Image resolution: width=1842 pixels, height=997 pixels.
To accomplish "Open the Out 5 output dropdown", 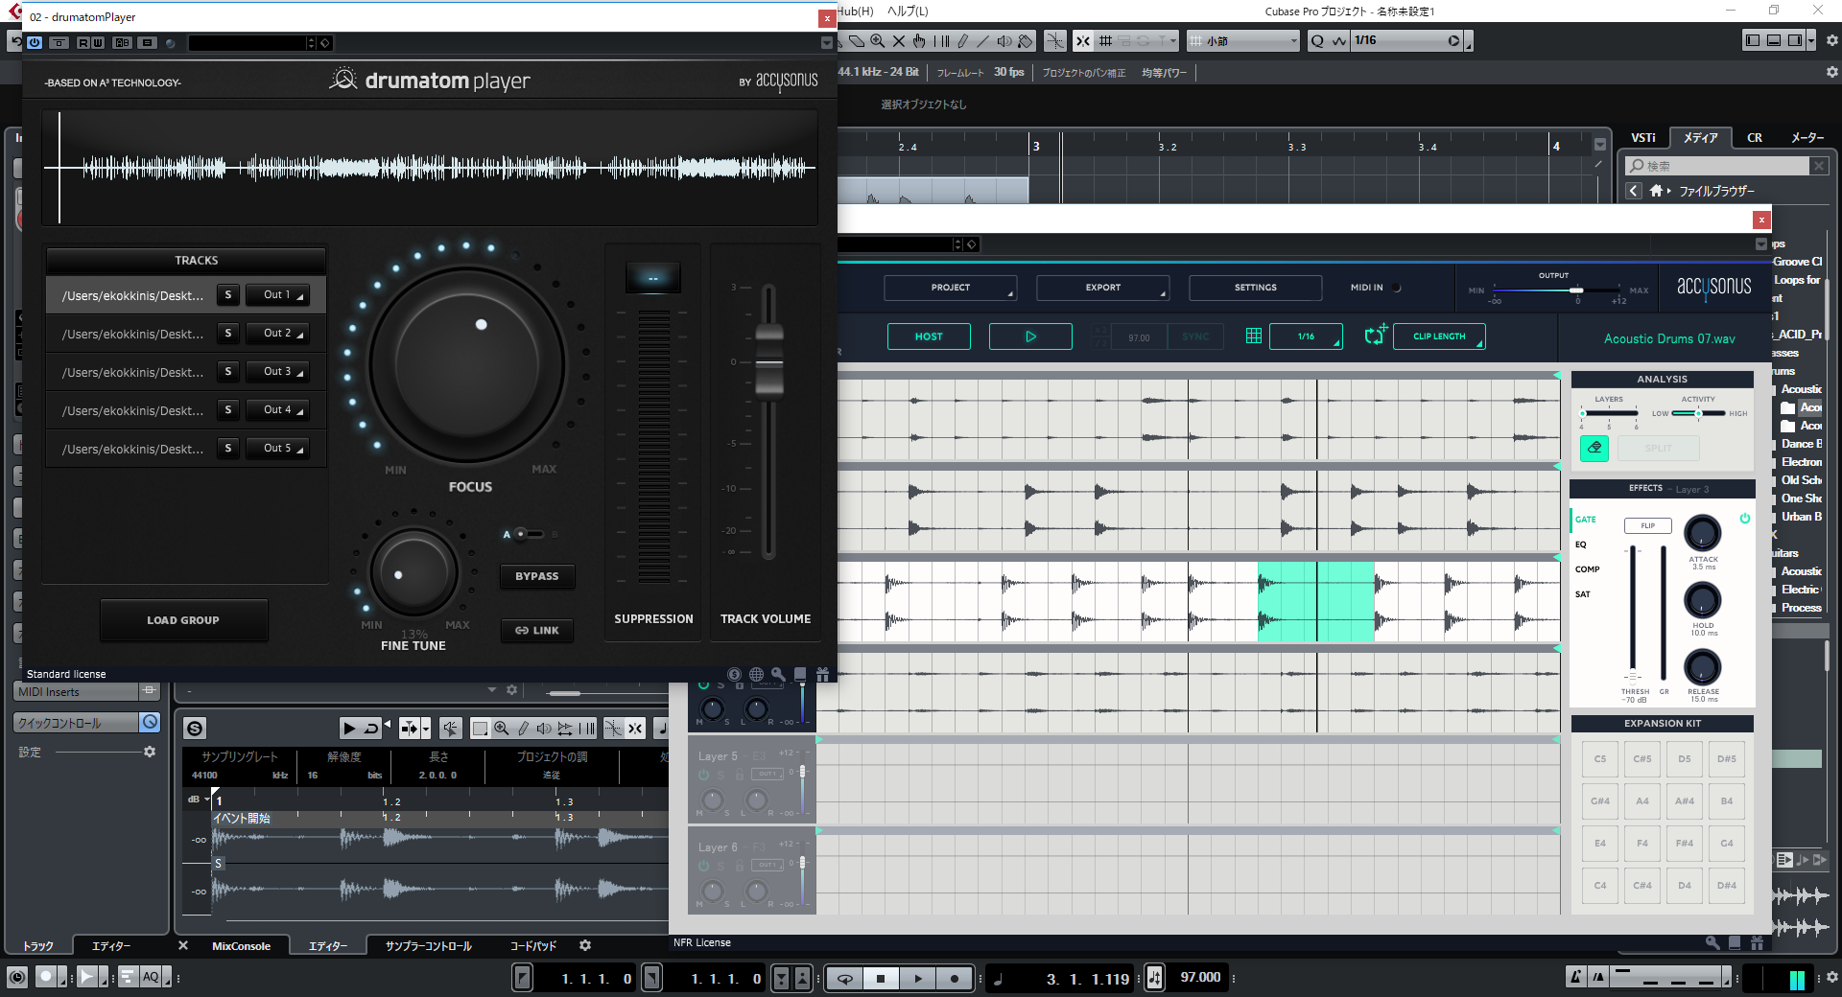I will click(277, 449).
